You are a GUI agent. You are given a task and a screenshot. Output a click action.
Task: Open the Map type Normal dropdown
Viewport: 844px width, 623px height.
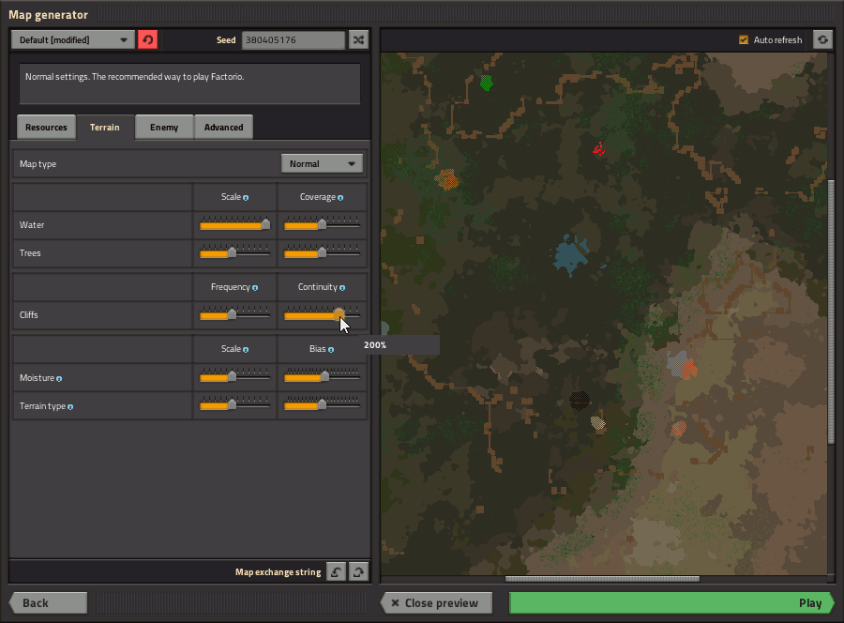point(322,163)
